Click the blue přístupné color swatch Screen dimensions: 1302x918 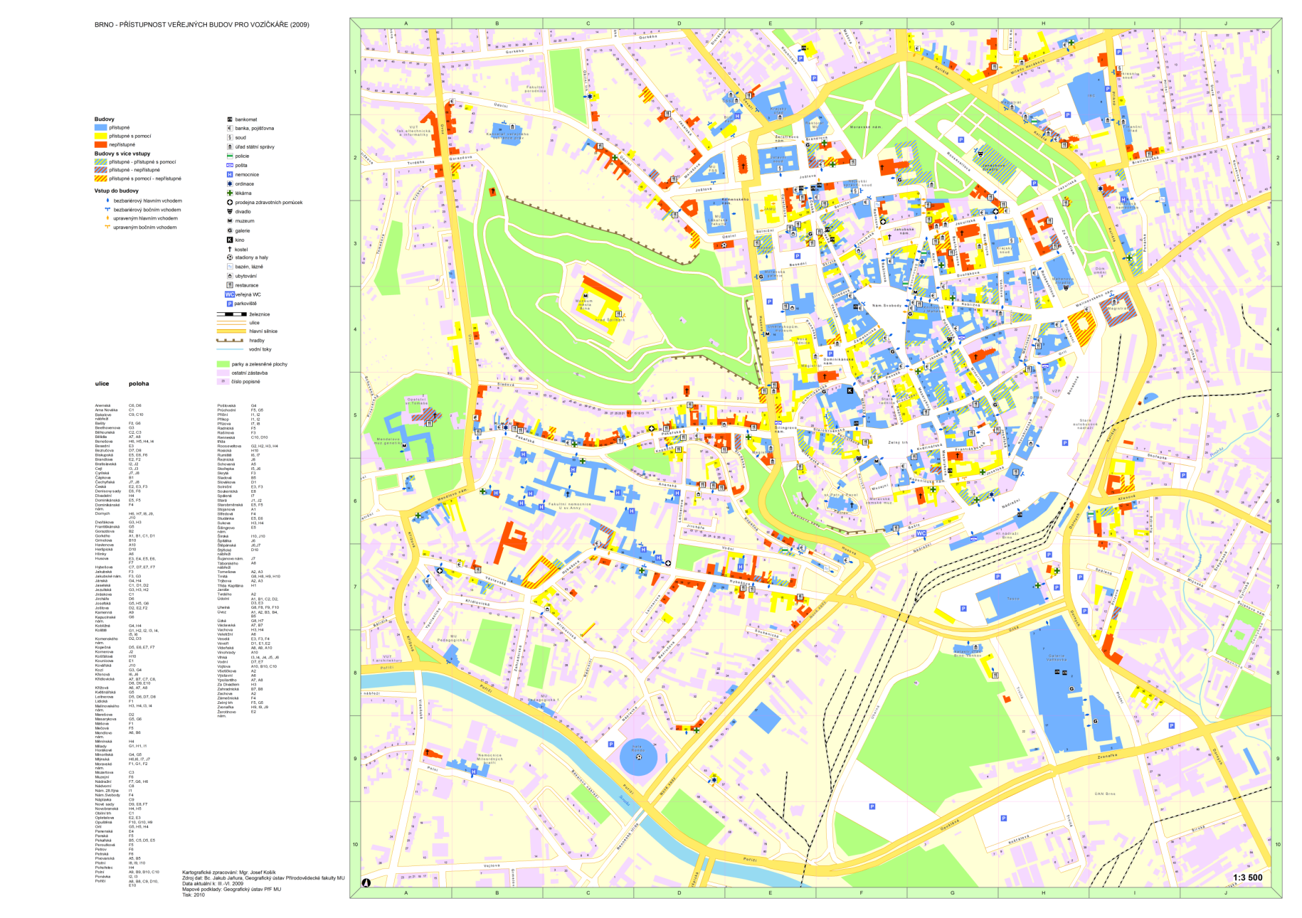coord(100,127)
